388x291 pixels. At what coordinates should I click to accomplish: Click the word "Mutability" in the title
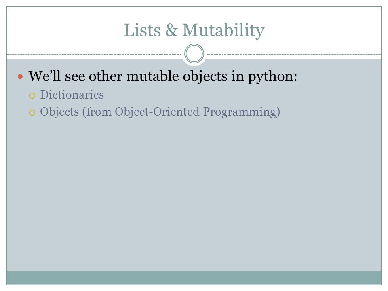[224, 31]
